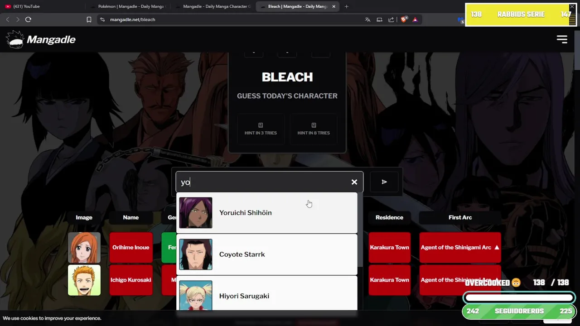Viewport: 580px width, 326px height.
Task: Click the Orihime Inoue name cell
Action: 131,248
